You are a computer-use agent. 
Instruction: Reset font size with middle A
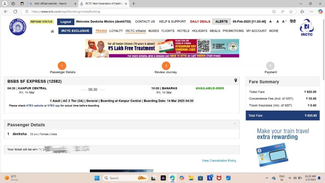pos(277,22)
